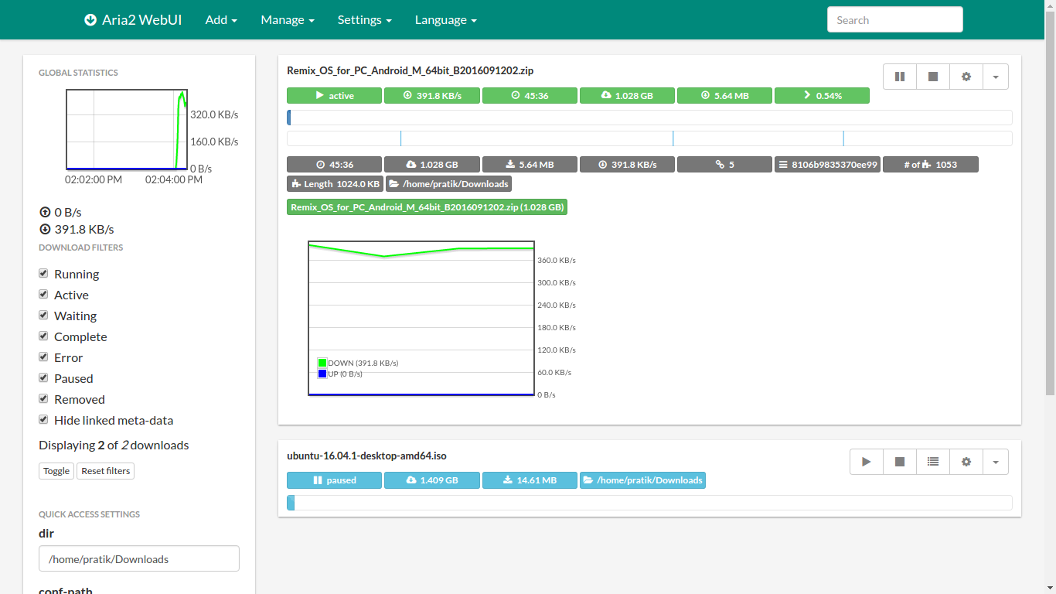The width and height of the screenshot is (1056, 594).
Task: Click the ubuntu download progress bar
Action: (x=649, y=503)
